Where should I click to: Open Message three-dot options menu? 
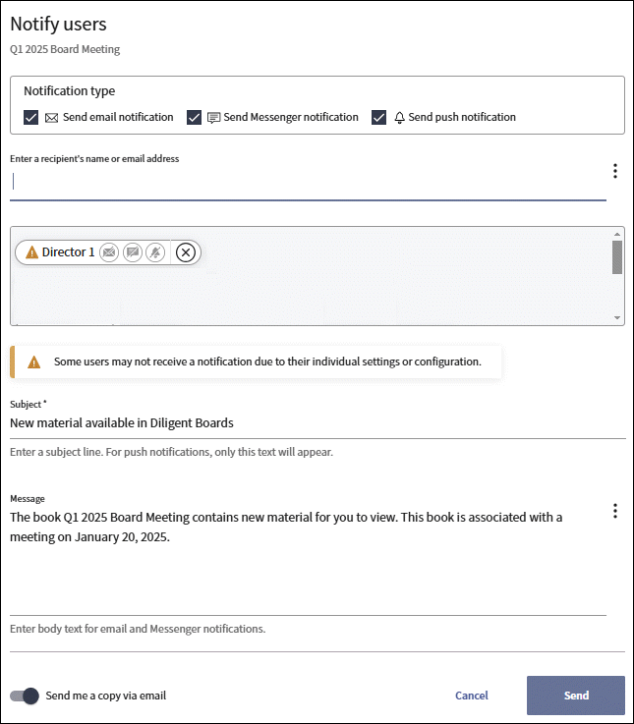coord(615,511)
